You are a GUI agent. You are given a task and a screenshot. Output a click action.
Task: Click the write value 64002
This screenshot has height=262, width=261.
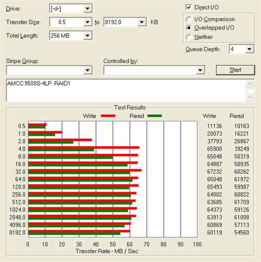click(x=214, y=195)
